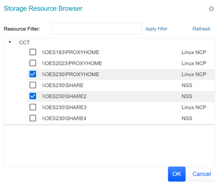Refresh the storage resource list
219x184 pixels.
pos(201,29)
